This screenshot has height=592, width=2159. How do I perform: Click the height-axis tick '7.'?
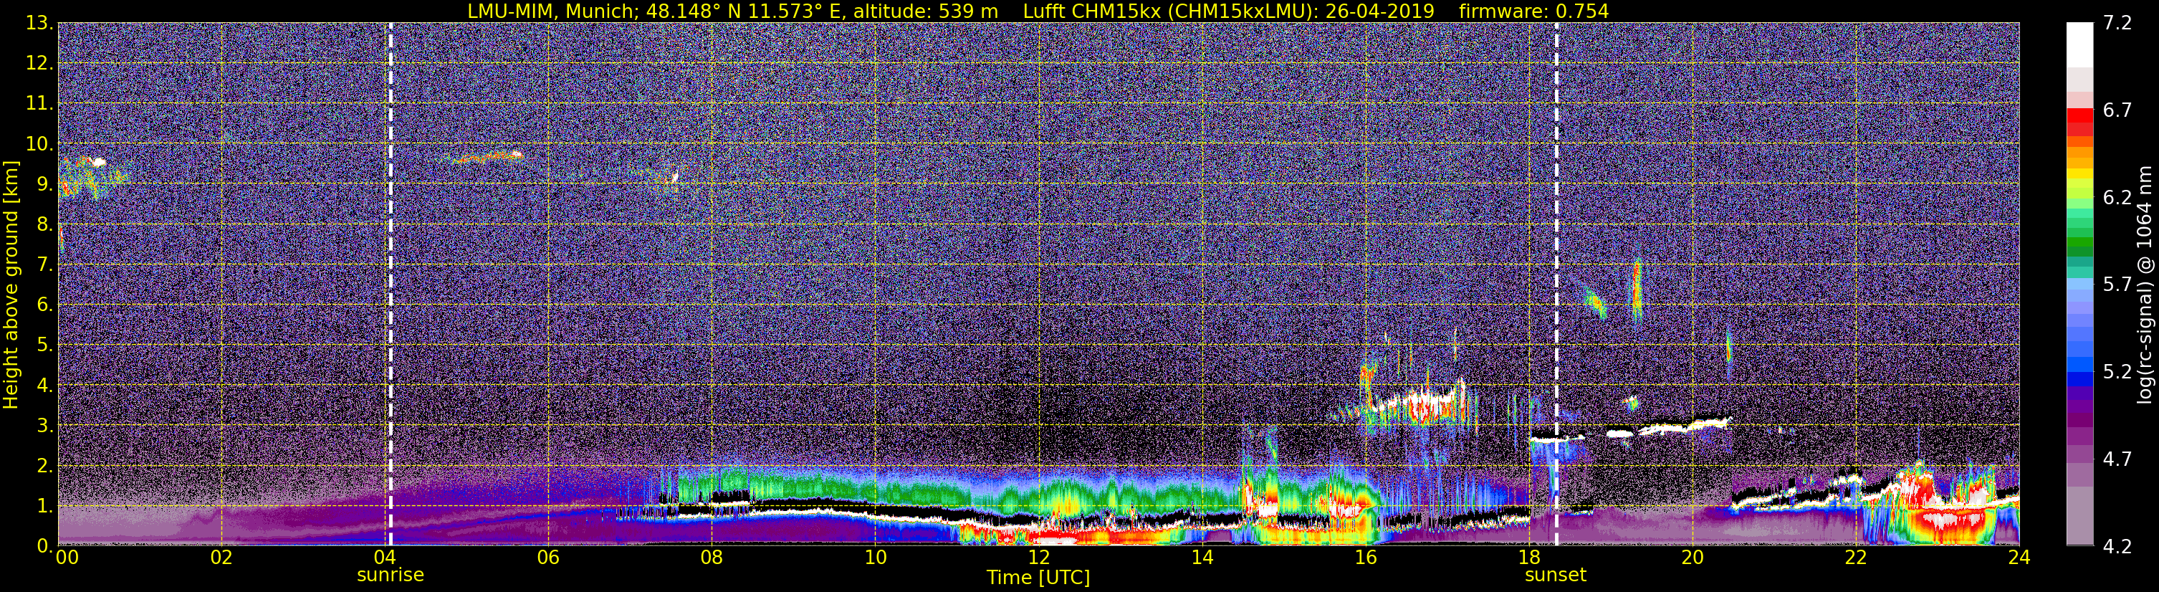[44, 265]
